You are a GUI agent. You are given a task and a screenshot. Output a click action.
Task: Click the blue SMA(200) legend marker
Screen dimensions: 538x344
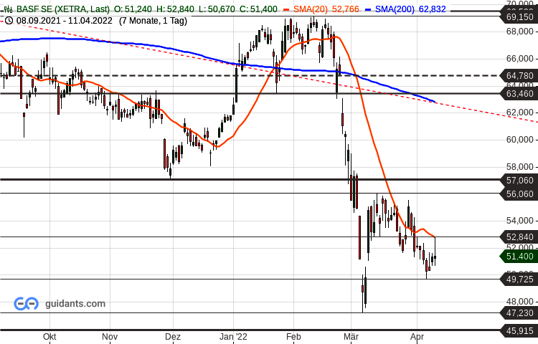click(x=368, y=9)
